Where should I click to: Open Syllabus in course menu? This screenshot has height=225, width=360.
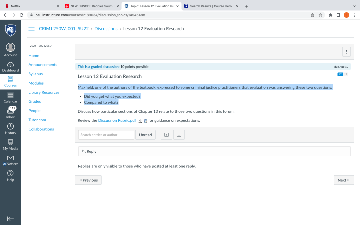coord(35,74)
